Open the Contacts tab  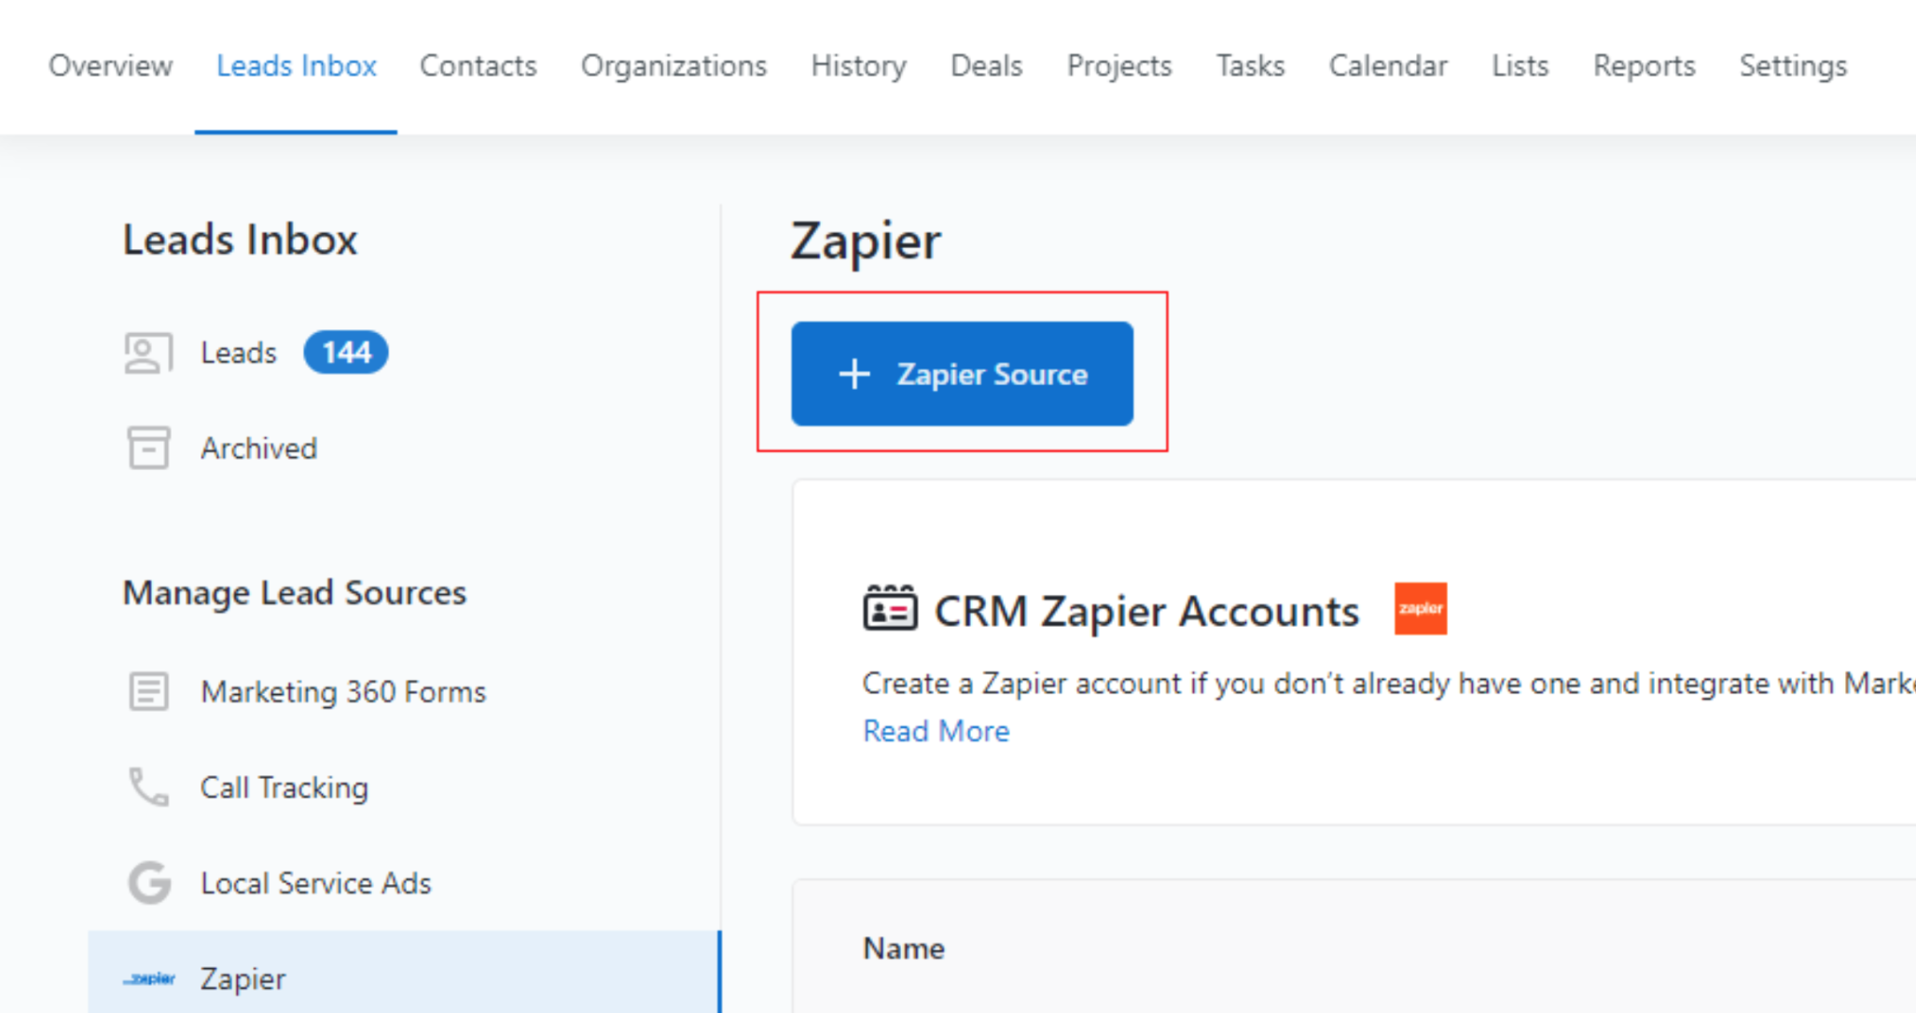pos(478,66)
